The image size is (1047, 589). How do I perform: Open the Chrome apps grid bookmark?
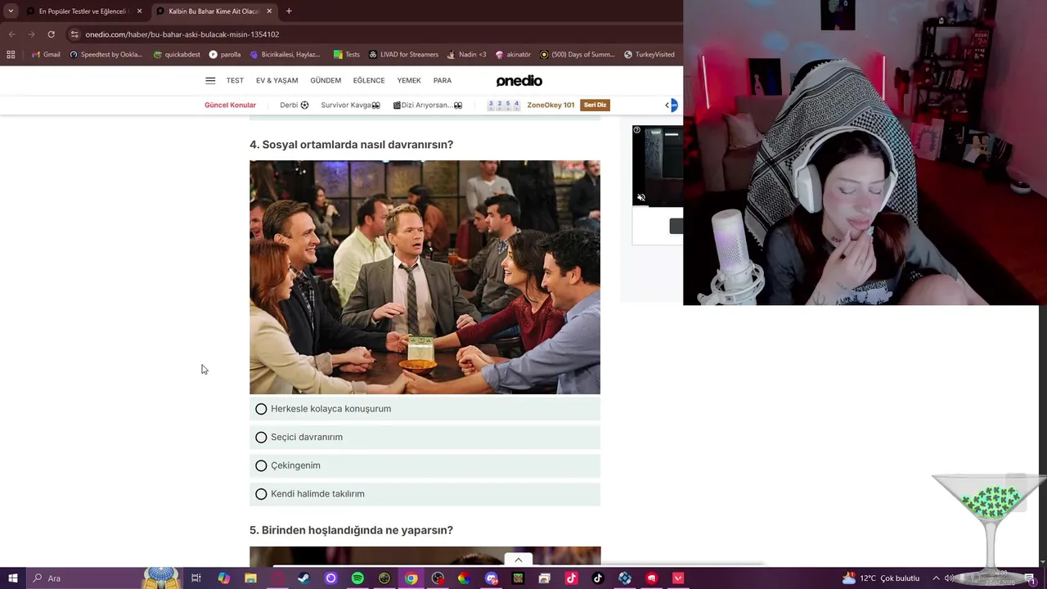[11, 55]
